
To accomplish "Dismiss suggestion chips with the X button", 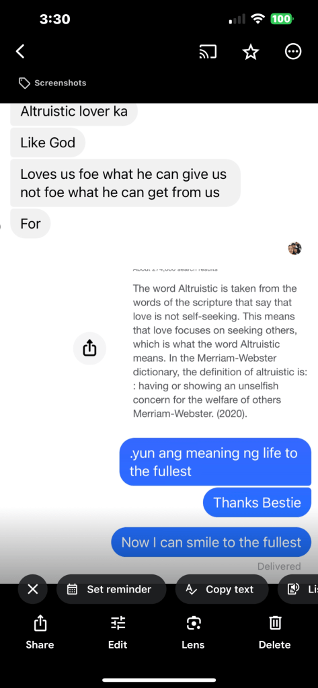I will (x=32, y=589).
